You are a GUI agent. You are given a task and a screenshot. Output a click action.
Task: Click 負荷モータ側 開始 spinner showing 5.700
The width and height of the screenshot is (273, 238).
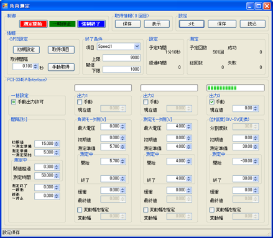coord(113,161)
